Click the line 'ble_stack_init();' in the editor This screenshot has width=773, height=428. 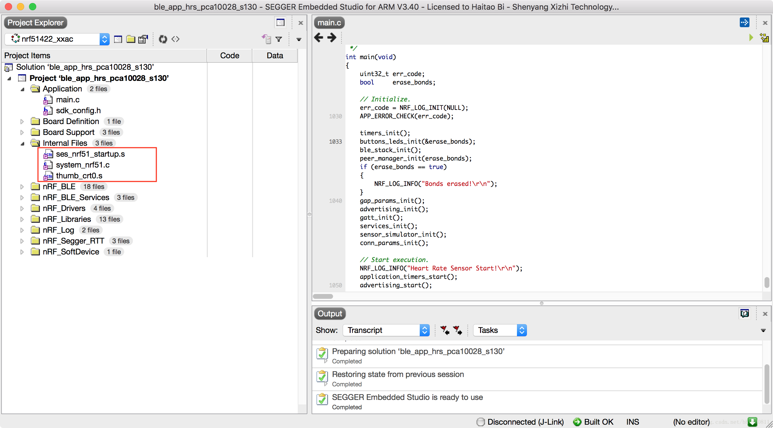[390, 150]
